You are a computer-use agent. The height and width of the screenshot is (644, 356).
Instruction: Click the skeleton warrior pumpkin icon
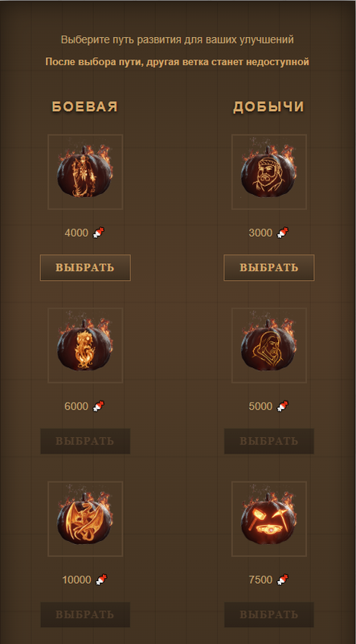85,171
